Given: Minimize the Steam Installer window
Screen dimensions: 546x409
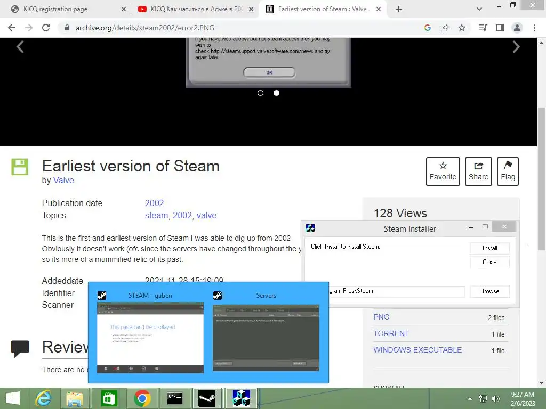Looking at the screenshot, I should pos(471,227).
